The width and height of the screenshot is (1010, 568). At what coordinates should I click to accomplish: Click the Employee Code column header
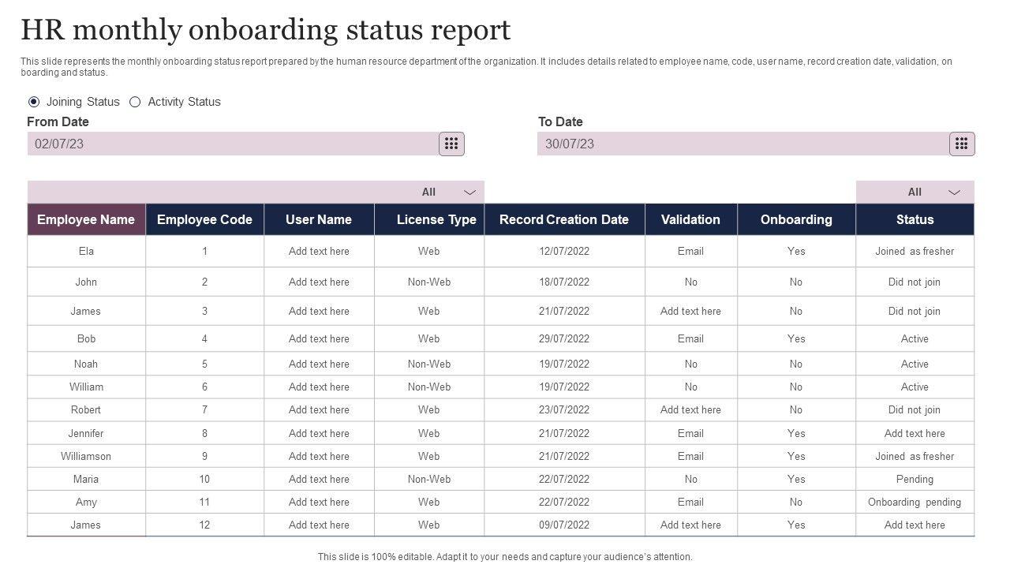coord(204,219)
